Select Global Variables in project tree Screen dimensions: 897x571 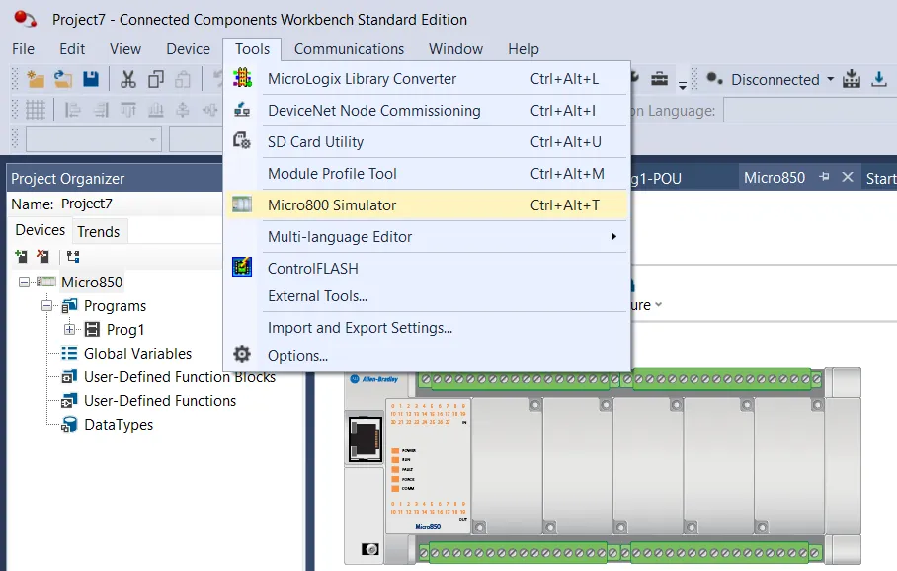pyautogui.click(x=137, y=353)
